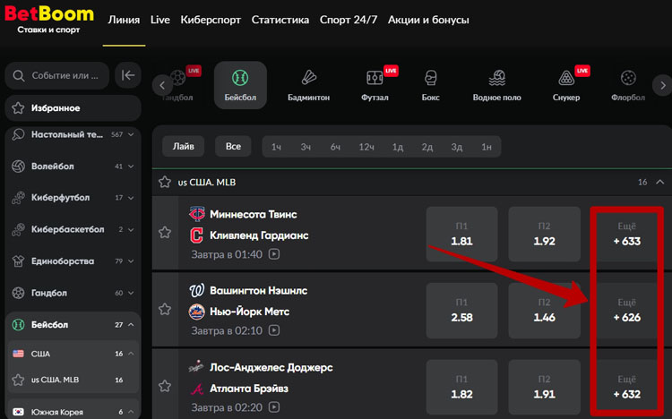Show Все events filter
The height and width of the screenshot is (419, 672).
coord(233,147)
